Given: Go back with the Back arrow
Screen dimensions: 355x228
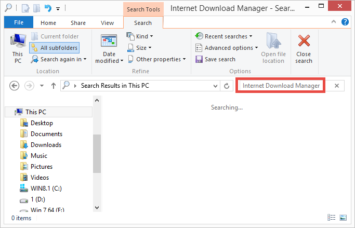Looking at the screenshot, I should [x=14, y=86].
